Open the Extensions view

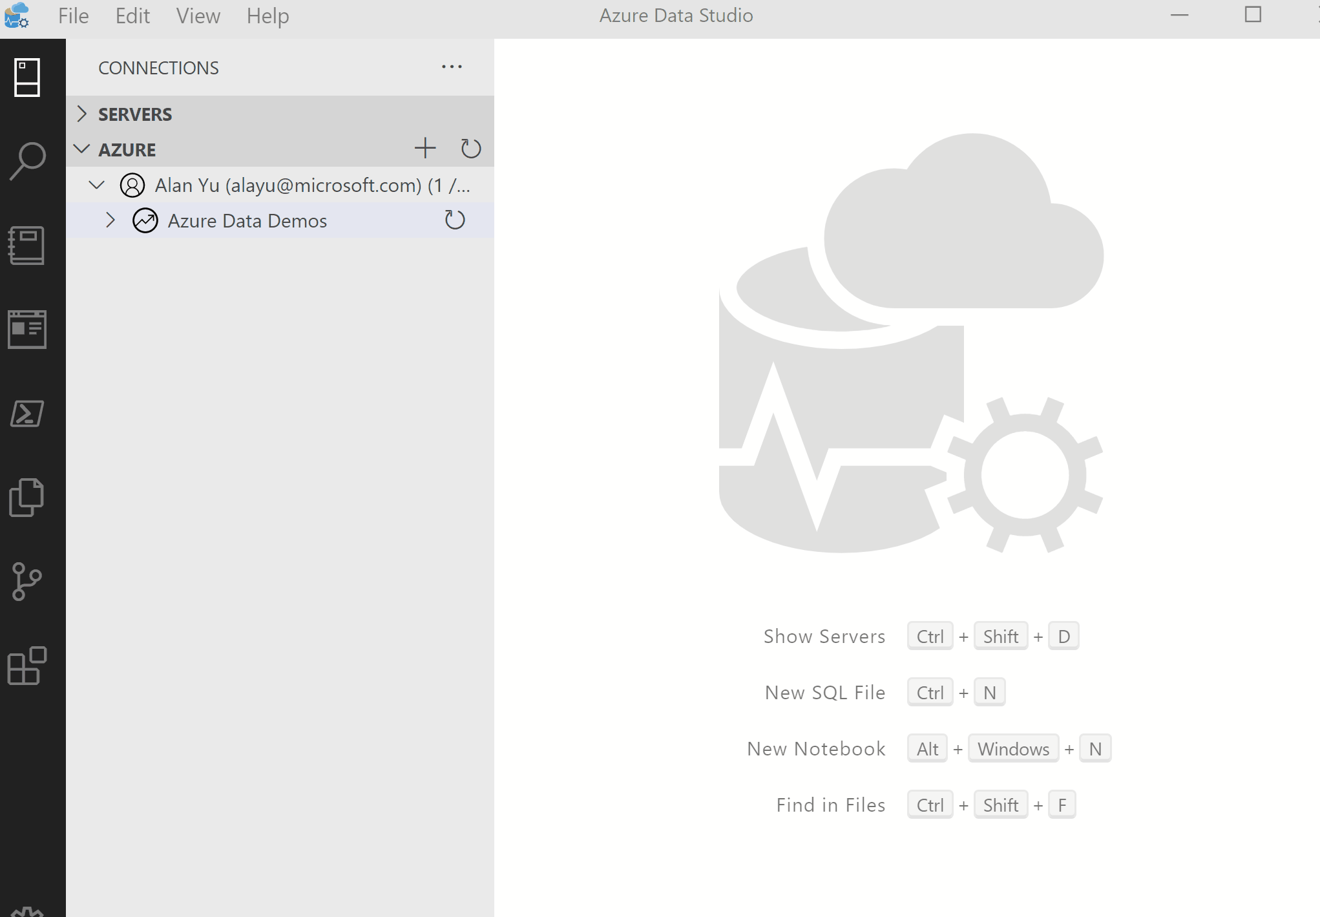click(26, 666)
